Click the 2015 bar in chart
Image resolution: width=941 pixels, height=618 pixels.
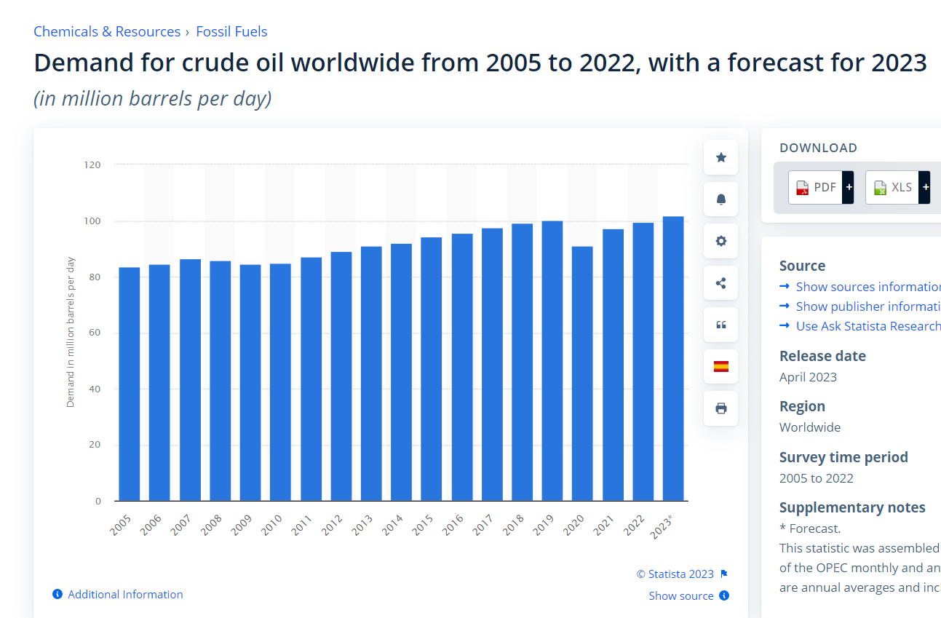432,369
